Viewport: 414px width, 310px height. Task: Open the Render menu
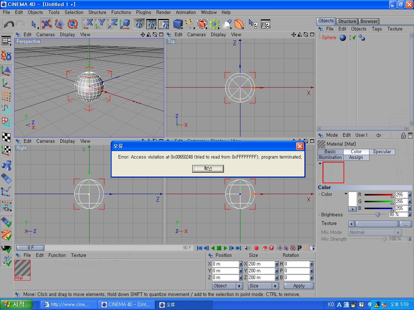(164, 13)
